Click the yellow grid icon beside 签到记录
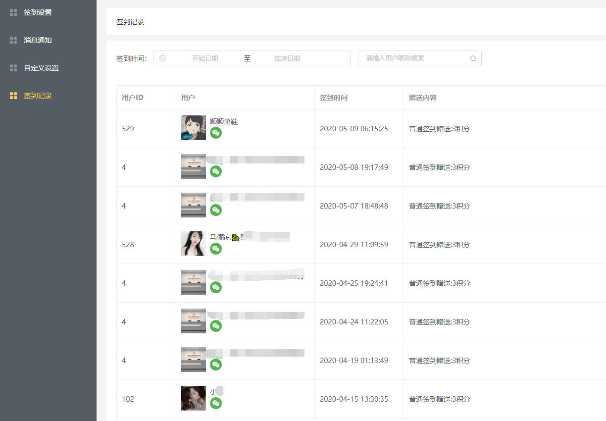The width and height of the screenshot is (606, 421). point(13,96)
